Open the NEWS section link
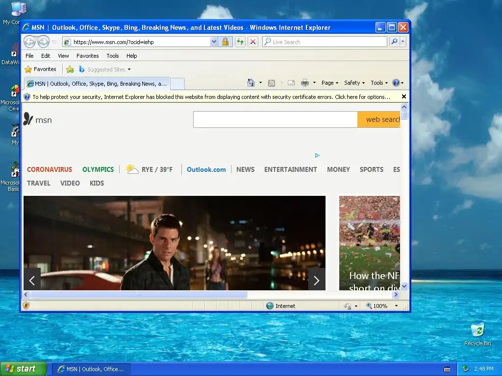Image resolution: width=502 pixels, height=376 pixels. [245, 169]
